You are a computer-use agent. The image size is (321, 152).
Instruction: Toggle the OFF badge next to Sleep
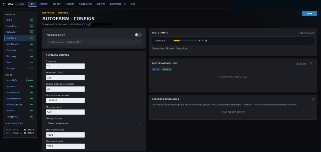coord(31,62)
